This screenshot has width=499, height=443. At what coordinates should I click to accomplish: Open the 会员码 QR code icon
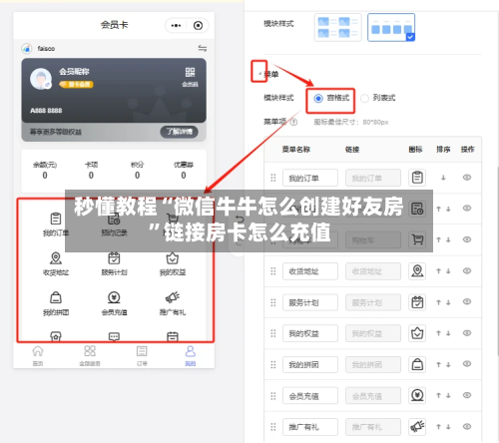[x=190, y=72]
